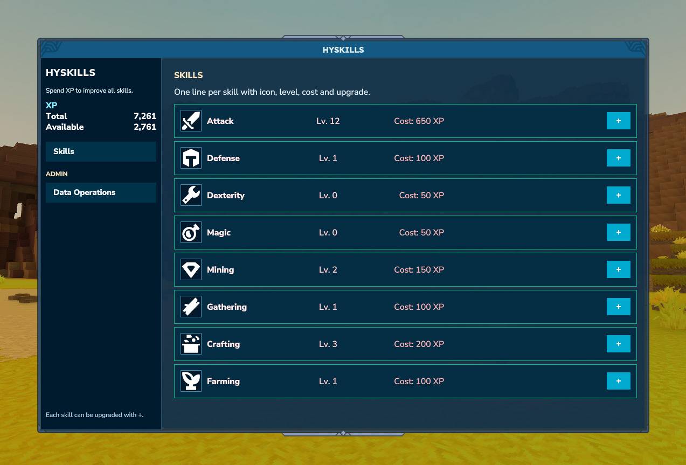This screenshot has height=465, width=686.
Task: Click the Attack sword icon
Action: 191,121
